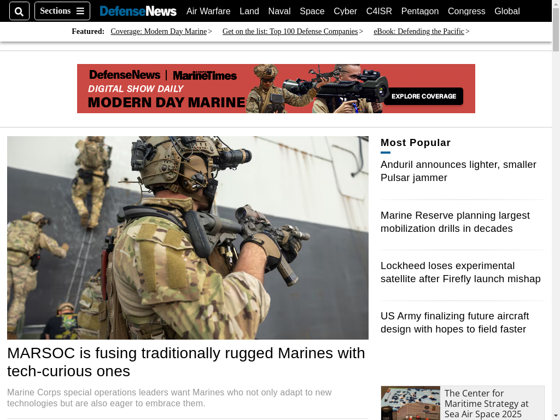
Task: Open the C4ISR section
Action: [379, 11]
